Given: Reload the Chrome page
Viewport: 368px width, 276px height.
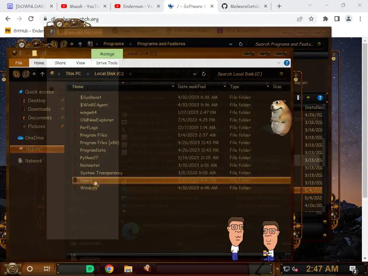Looking at the screenshot, I should coord(31,19).
